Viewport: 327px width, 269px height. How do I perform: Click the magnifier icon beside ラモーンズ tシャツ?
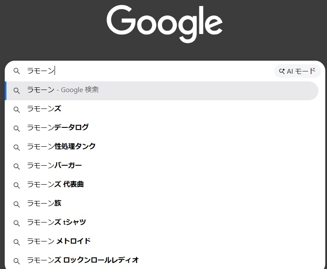click(17, 223)
